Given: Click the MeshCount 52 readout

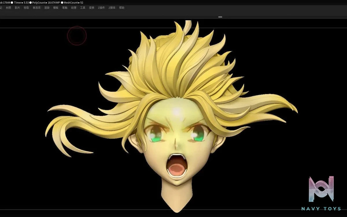Looking at the screenshot, I should click(73, 3).
